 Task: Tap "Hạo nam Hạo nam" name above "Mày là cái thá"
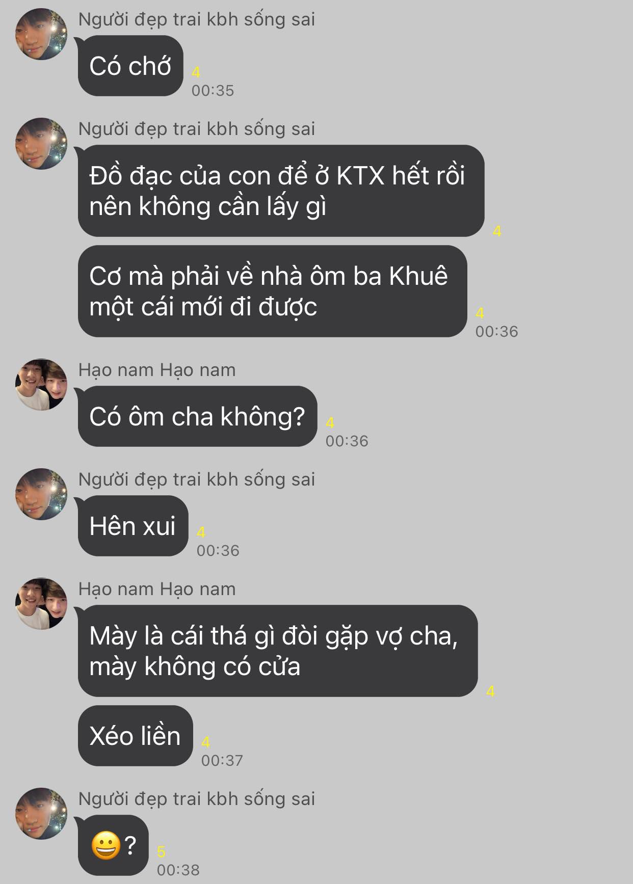point(157,589)
